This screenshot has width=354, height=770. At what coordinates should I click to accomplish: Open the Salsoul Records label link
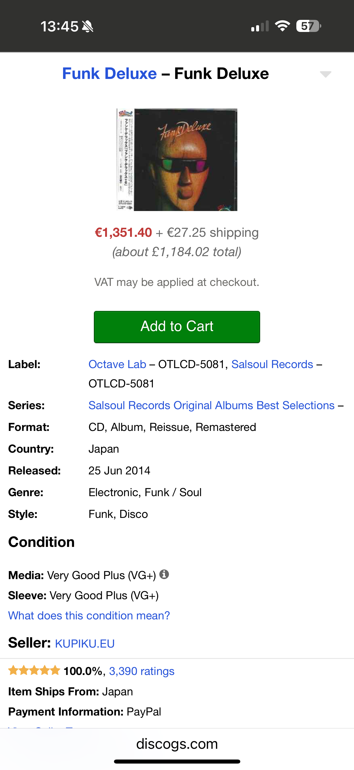(x=272, y=364)
